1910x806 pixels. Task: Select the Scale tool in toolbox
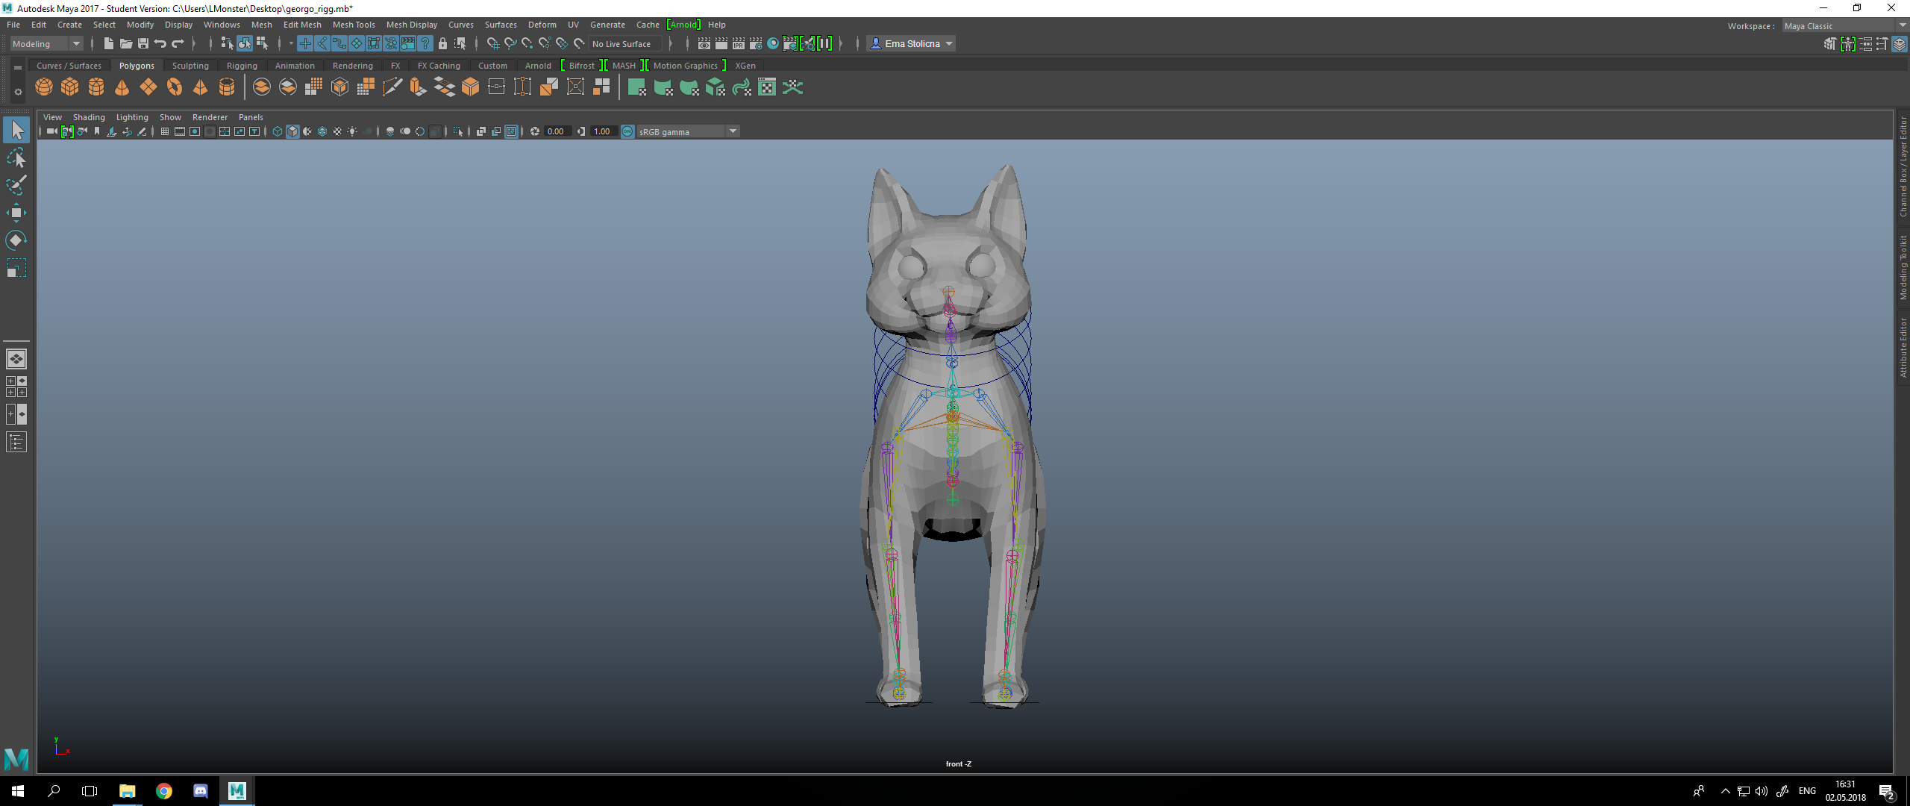pyautogui.click(x=16, y=268)
